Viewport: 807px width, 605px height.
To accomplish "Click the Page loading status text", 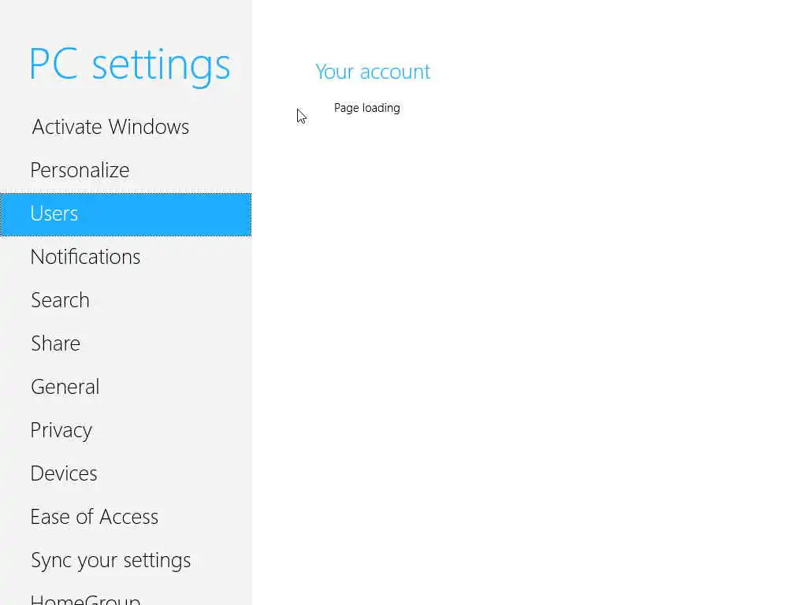I will click(x=367, y=108).
